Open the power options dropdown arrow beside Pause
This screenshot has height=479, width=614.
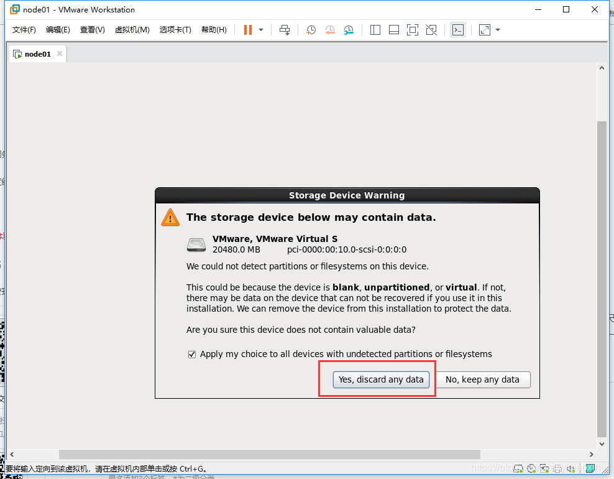coord(261,30)
